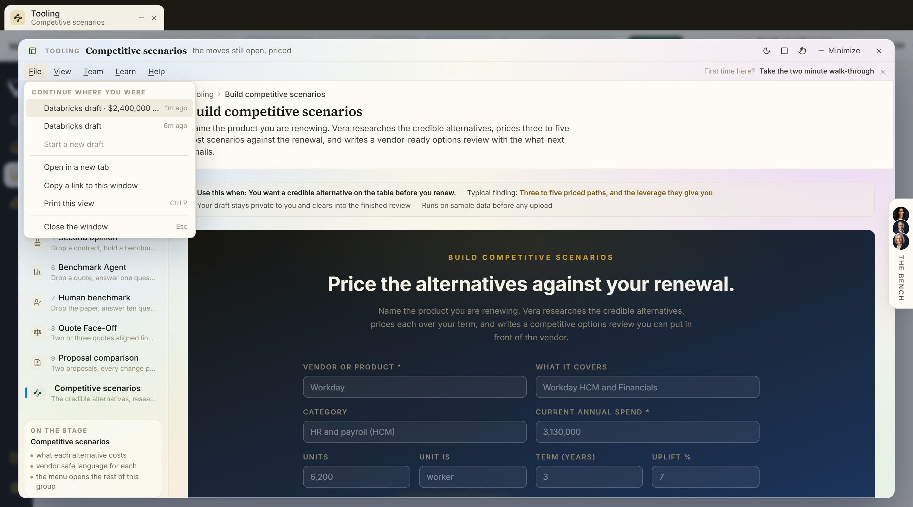Open the Team menu
Screen dimensions: 913x507
93,72
